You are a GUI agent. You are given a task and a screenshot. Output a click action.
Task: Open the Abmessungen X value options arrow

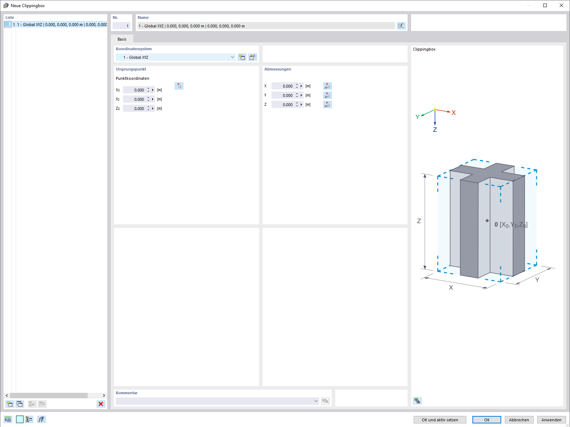(x=301, y=86)
